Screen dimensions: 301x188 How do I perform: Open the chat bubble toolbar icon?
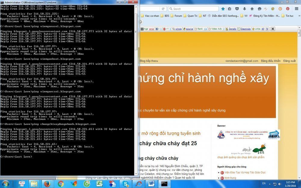tap(259, 9)
